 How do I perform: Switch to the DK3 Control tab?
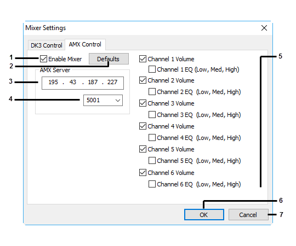point(47,45)
